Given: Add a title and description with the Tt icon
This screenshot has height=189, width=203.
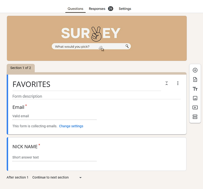Looking at the screenshot, I should point(195,89).
